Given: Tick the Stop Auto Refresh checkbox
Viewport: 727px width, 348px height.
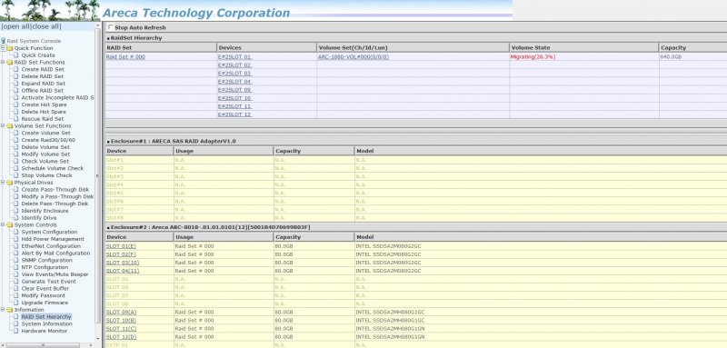Looking at the screenshot, I should click(111, 27).
